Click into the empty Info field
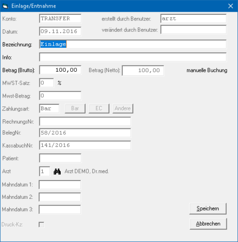The width and height of the screenshot is (238, 242). [133, 57]
